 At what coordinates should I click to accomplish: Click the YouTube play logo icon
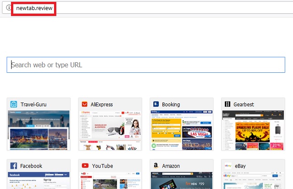tap(85, 166)
